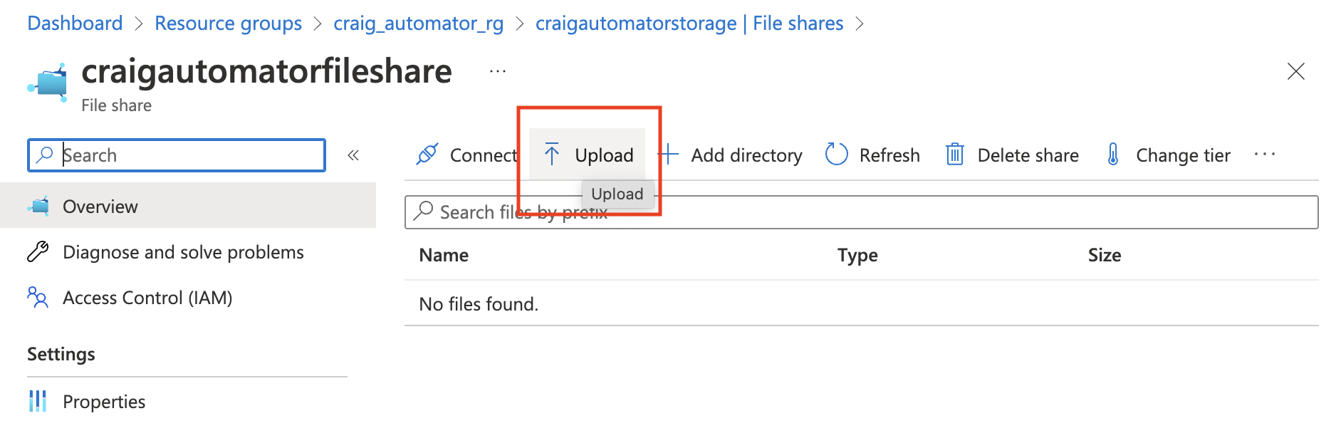Click the wrench icon for Diagnose

pos(38,251)
